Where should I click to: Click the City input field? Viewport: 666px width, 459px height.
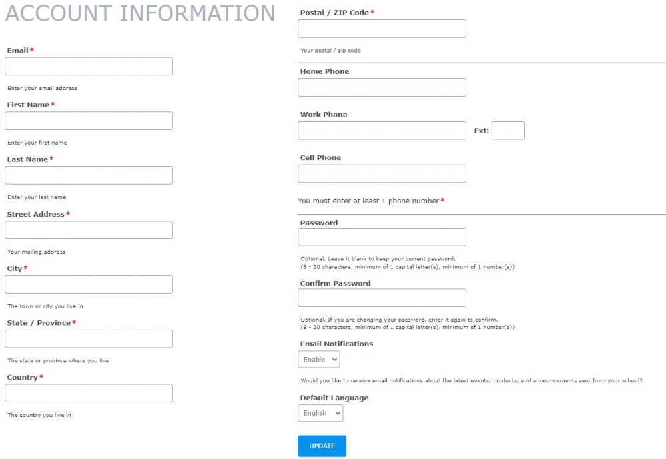pos(88,284)
